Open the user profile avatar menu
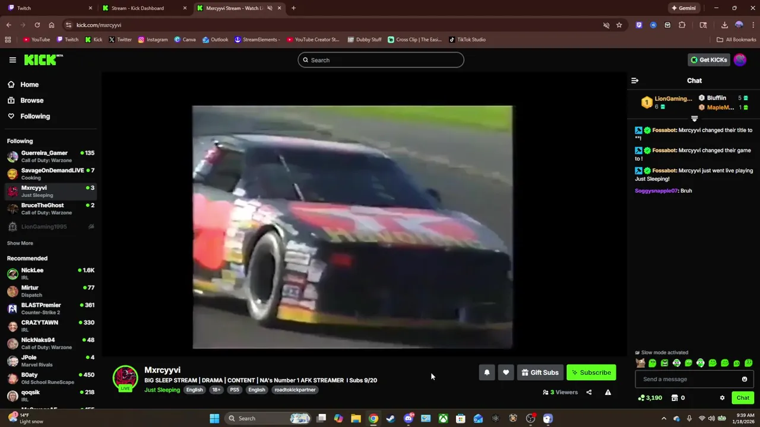Image resolution: width=760 pixels, height=427 pixels. tap(740, 60)
